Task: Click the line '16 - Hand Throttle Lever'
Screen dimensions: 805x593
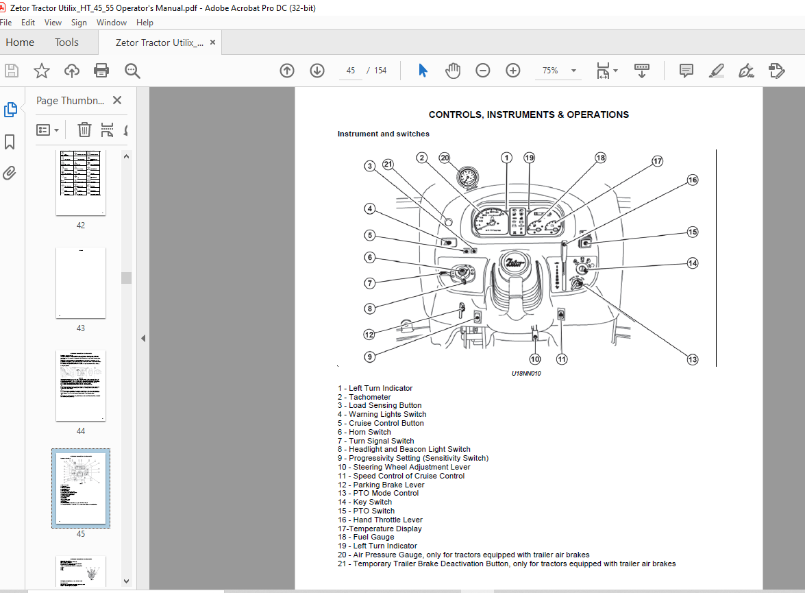Action: click(380, 520)
